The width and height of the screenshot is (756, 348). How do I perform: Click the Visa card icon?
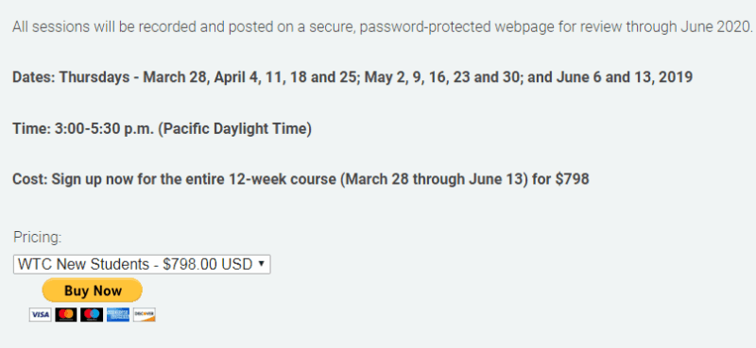click(40, 315)
